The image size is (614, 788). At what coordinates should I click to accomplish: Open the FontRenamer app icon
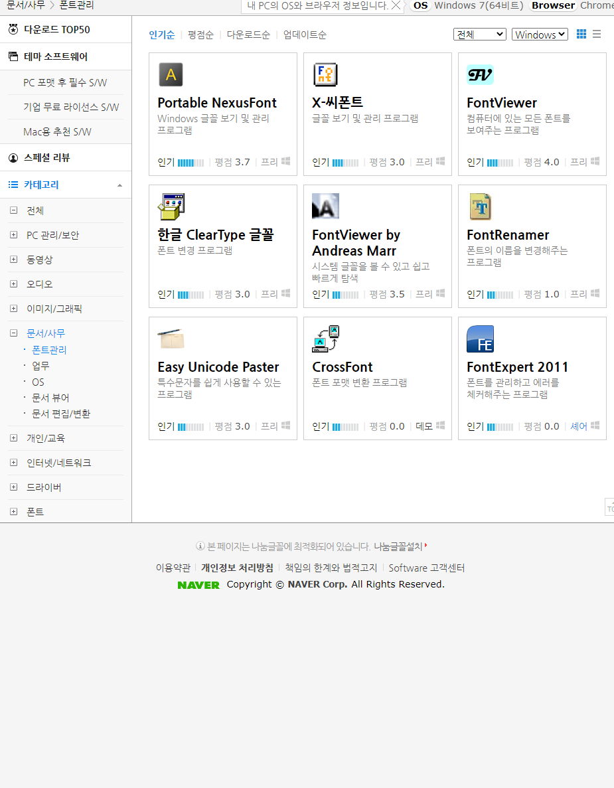(481, 206)
